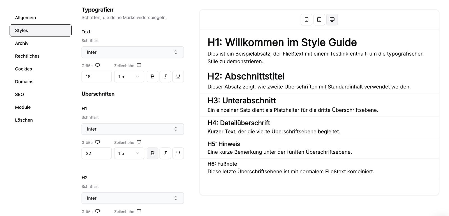Toggle underline for body Text

click(178, 77)
